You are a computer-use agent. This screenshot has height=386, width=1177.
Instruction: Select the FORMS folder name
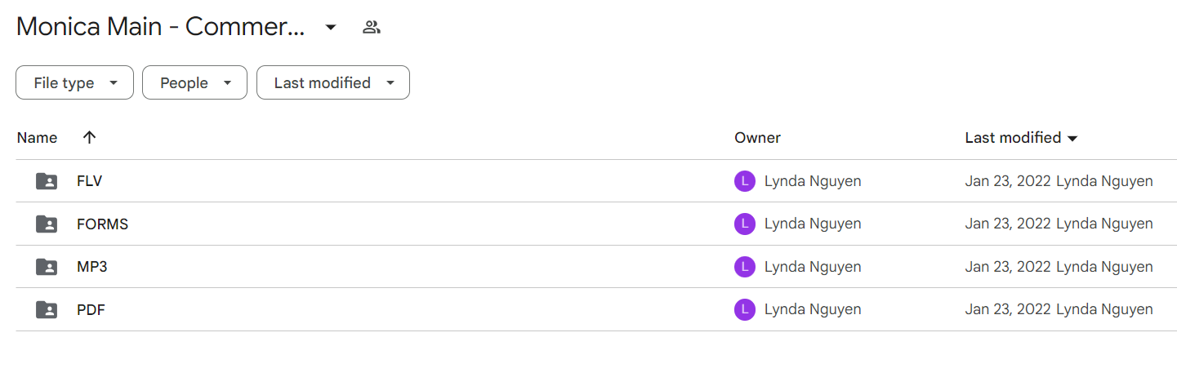(102, 224)
